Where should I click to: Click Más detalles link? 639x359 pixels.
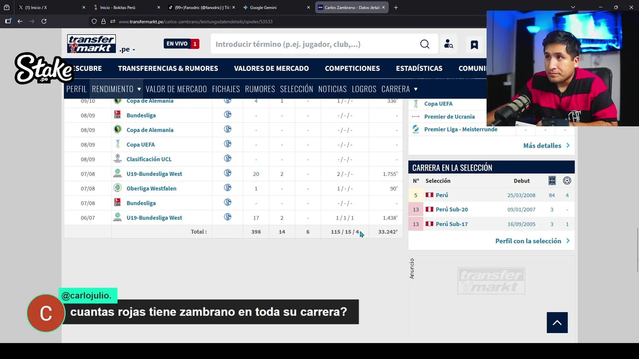click(546, 146)
